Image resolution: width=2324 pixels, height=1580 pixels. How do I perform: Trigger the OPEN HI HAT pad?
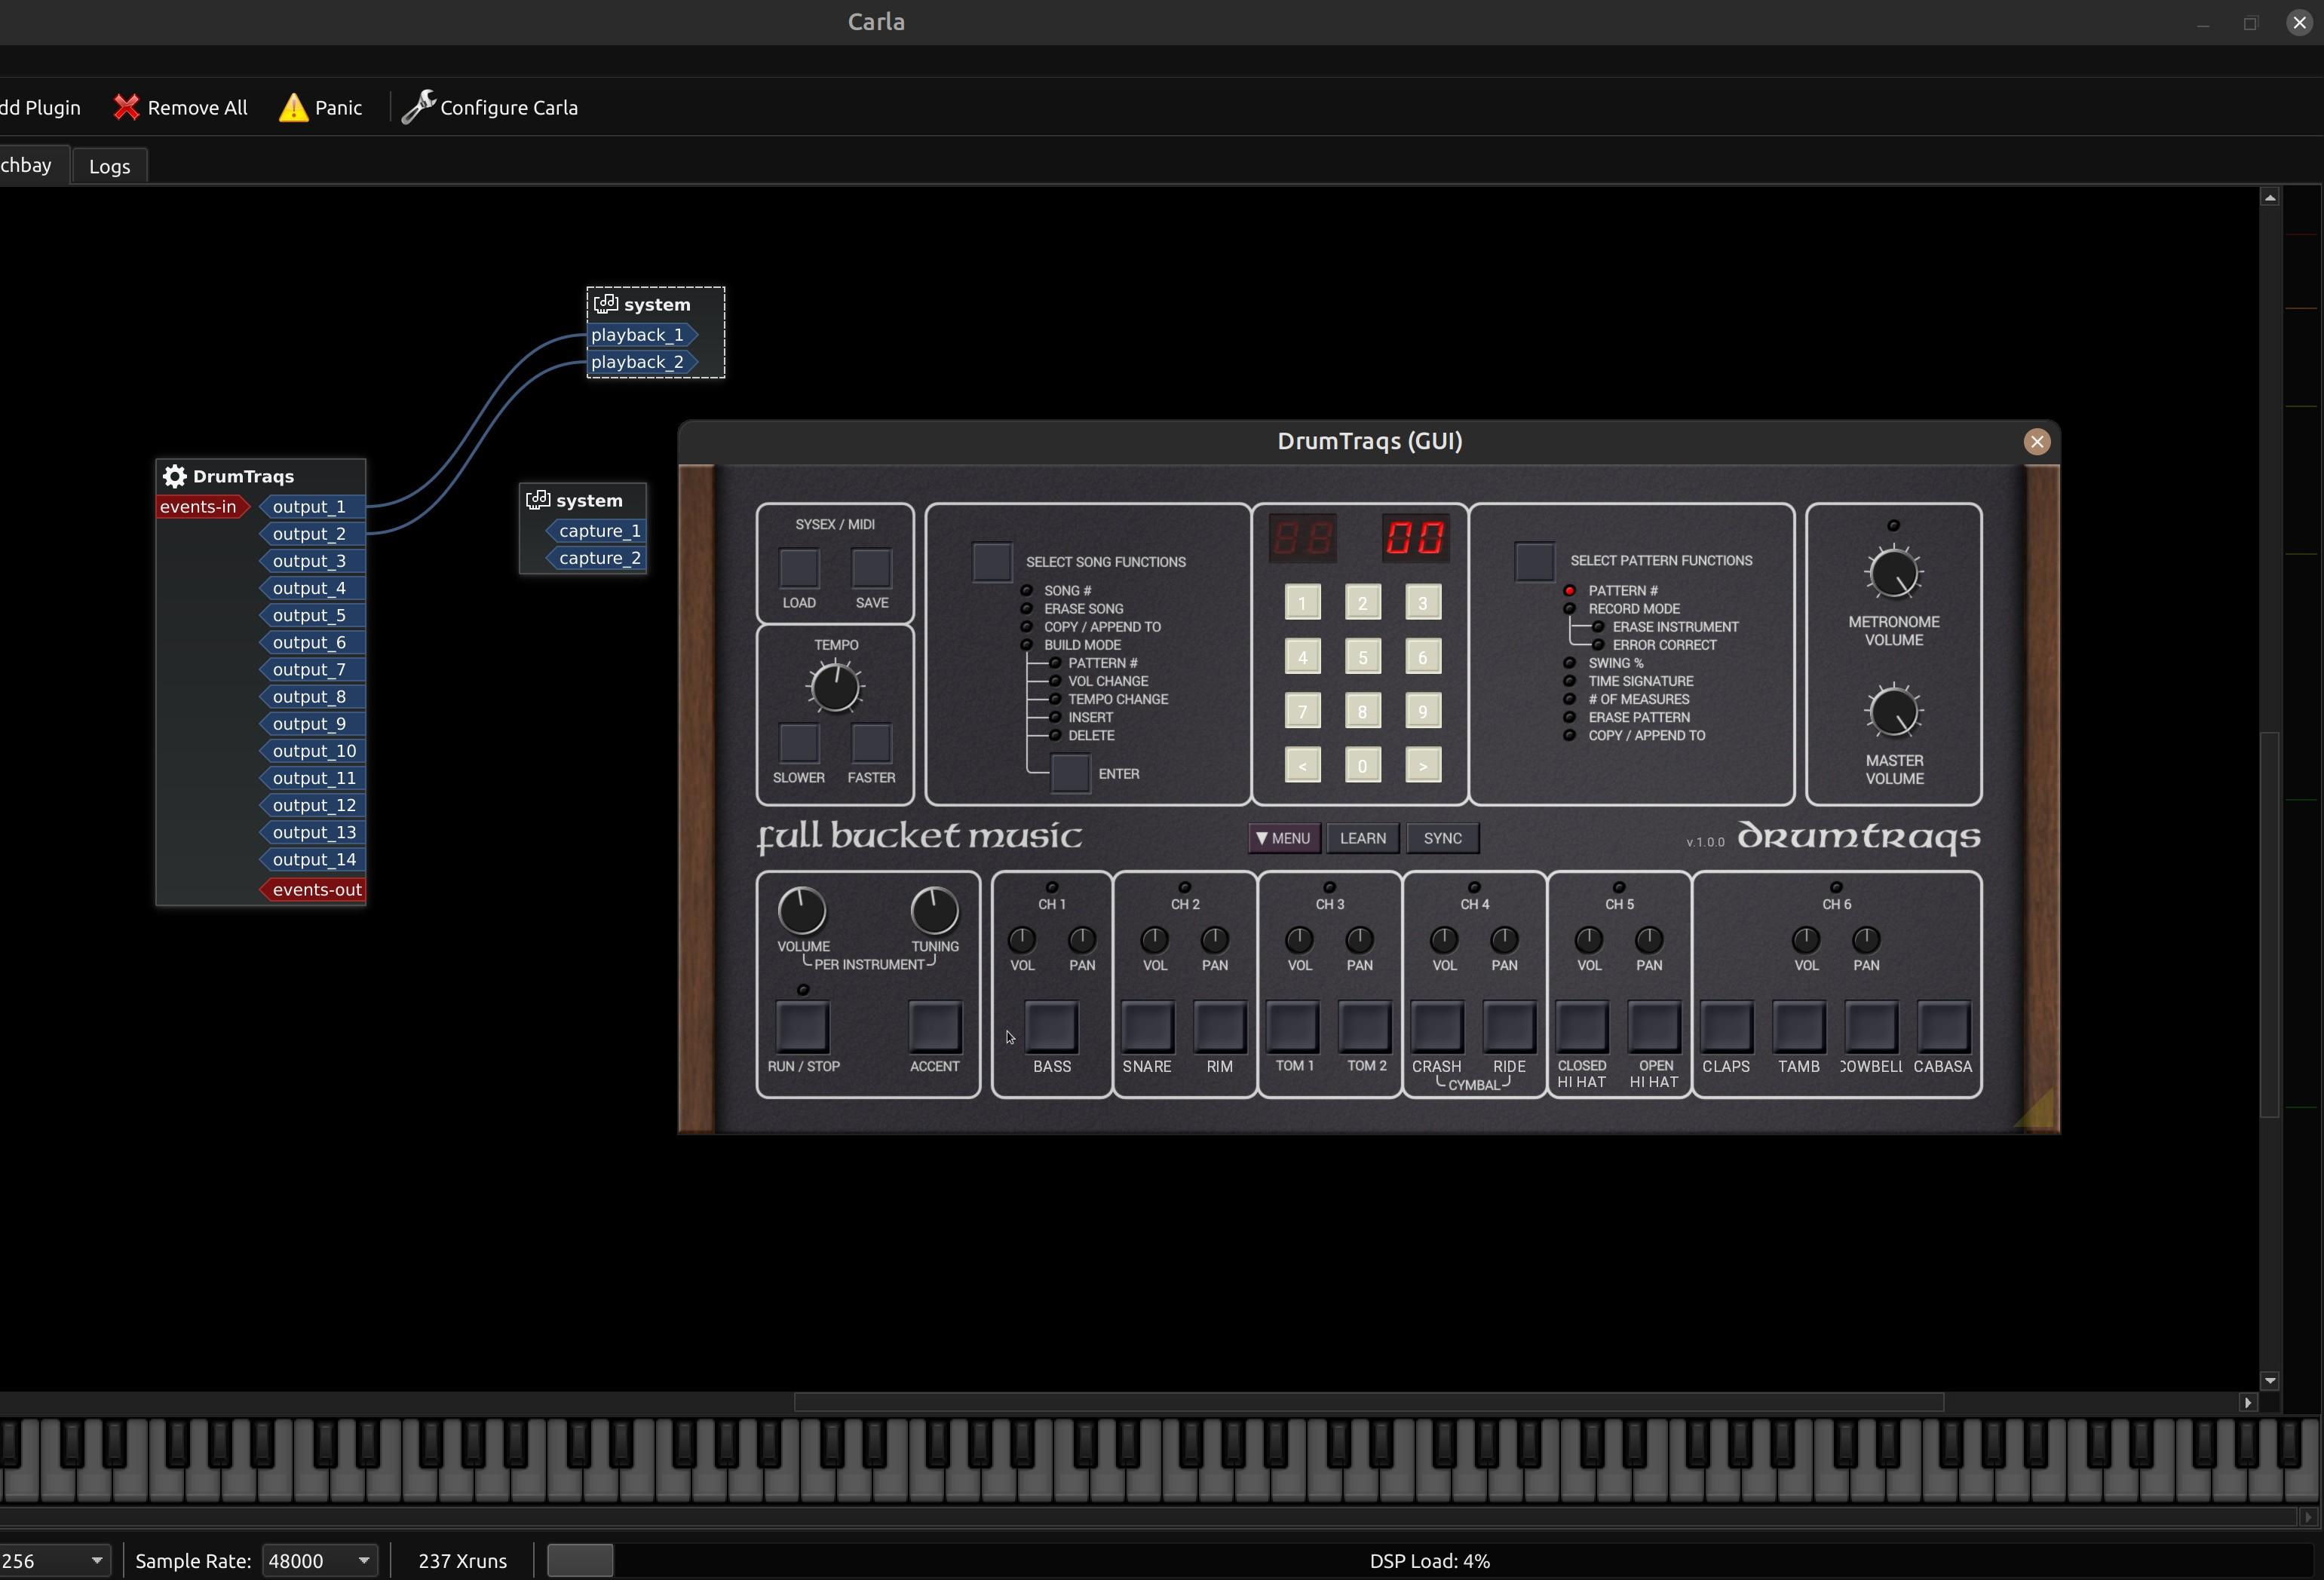click(x=1654, y=1027)
